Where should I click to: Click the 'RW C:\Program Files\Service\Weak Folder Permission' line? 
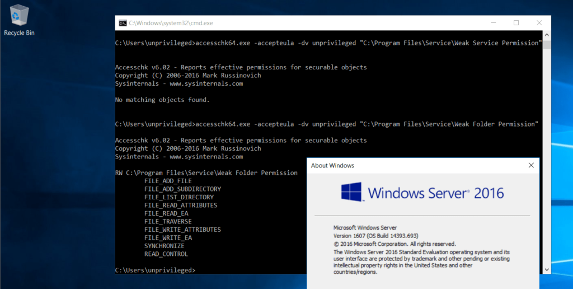pos(206,173)
